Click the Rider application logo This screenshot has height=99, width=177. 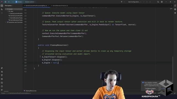coord(2,2)
